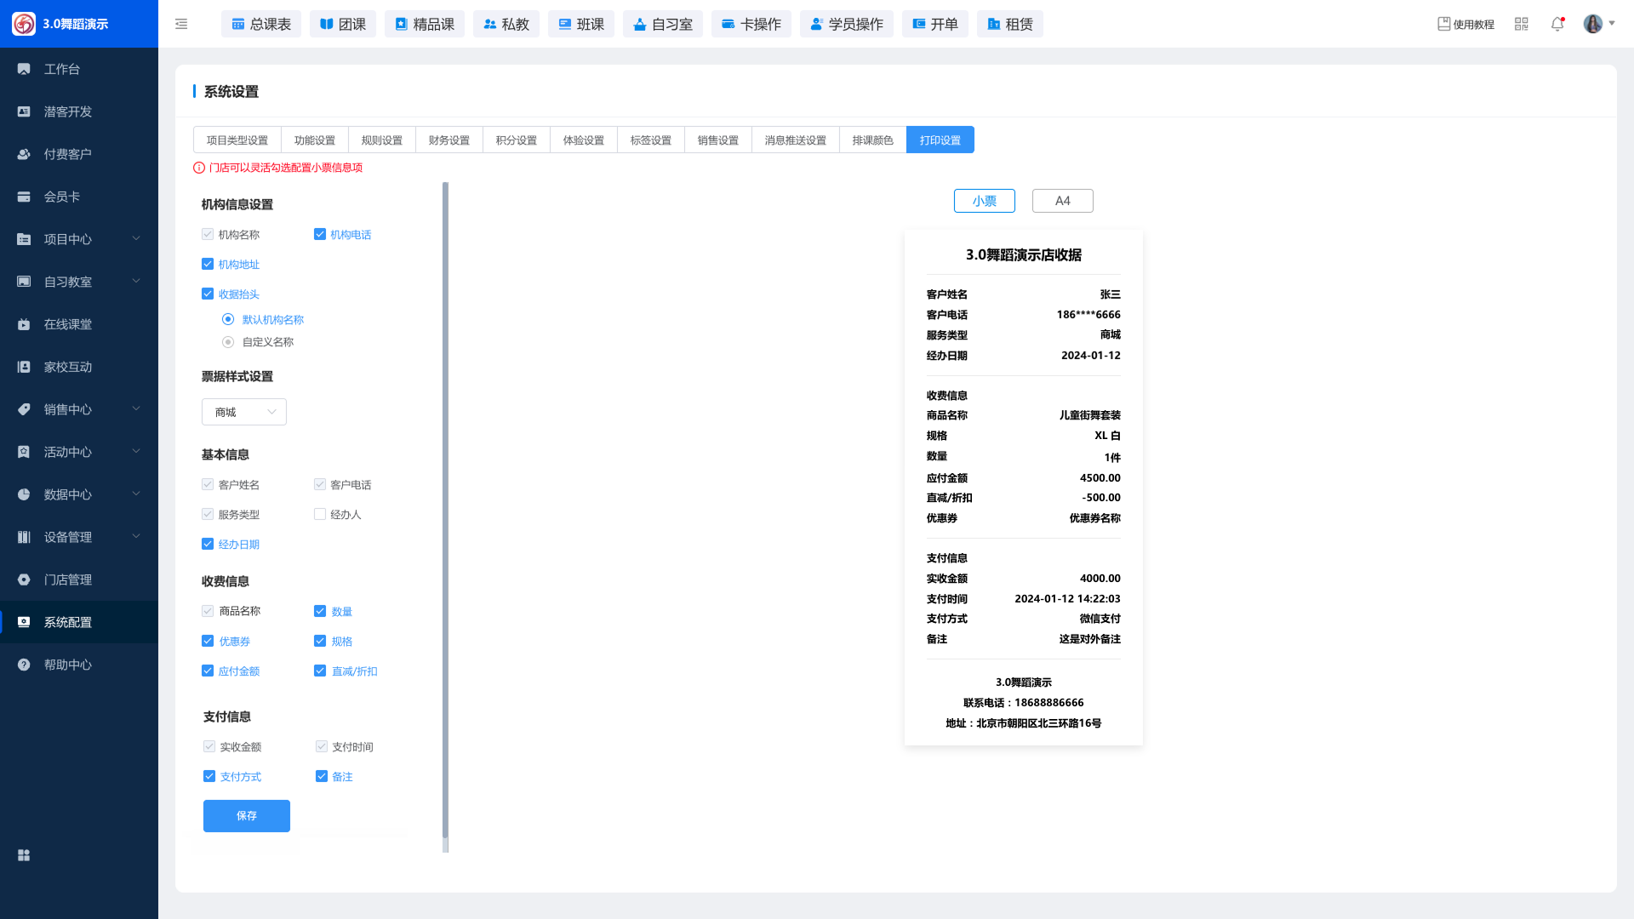
Task: Open 团课 in the top navigation
Action: [343, 24]
